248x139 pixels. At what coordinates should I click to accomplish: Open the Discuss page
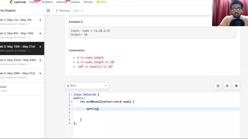(88, 2)
